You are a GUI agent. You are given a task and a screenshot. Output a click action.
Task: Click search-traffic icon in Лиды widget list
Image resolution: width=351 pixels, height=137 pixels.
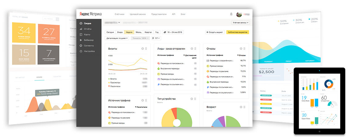click(x=159, y=63)
